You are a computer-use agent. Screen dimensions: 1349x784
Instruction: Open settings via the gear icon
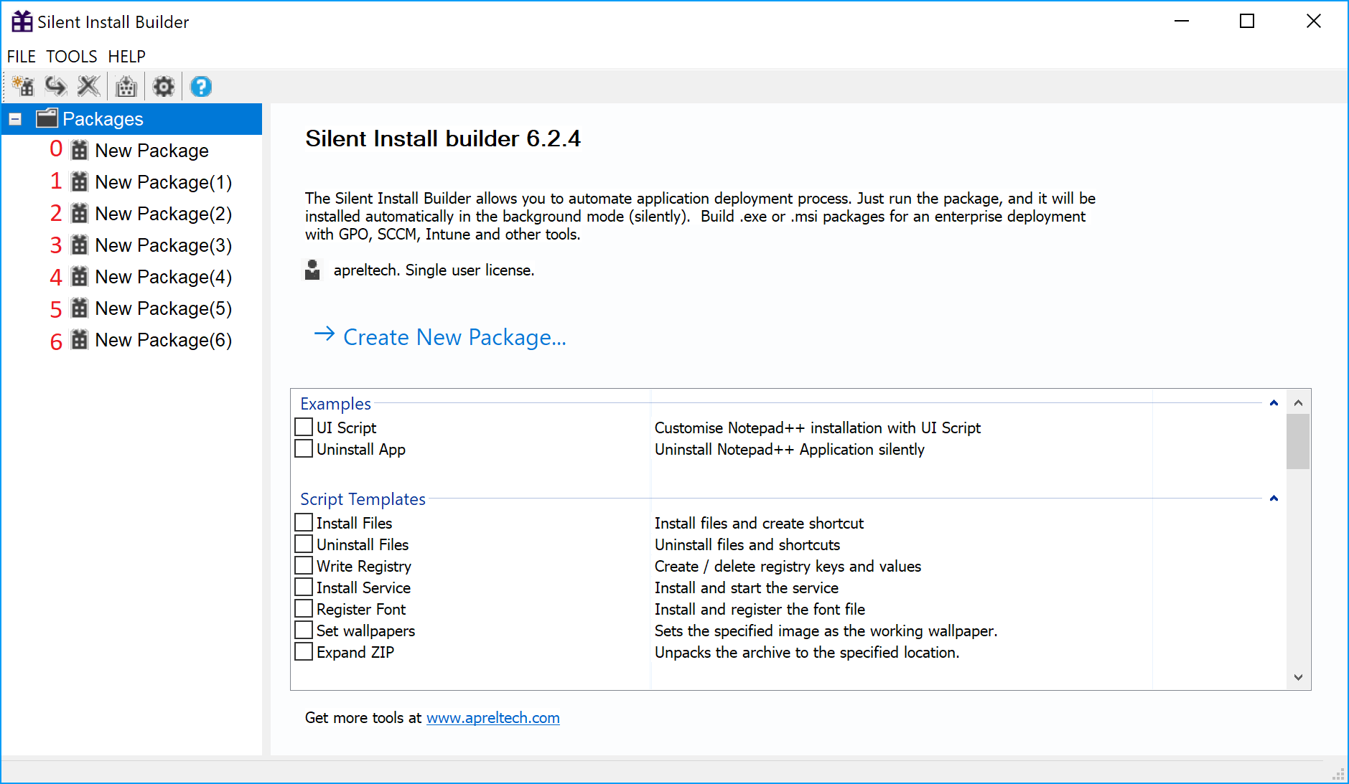click(x=164, y=87)
